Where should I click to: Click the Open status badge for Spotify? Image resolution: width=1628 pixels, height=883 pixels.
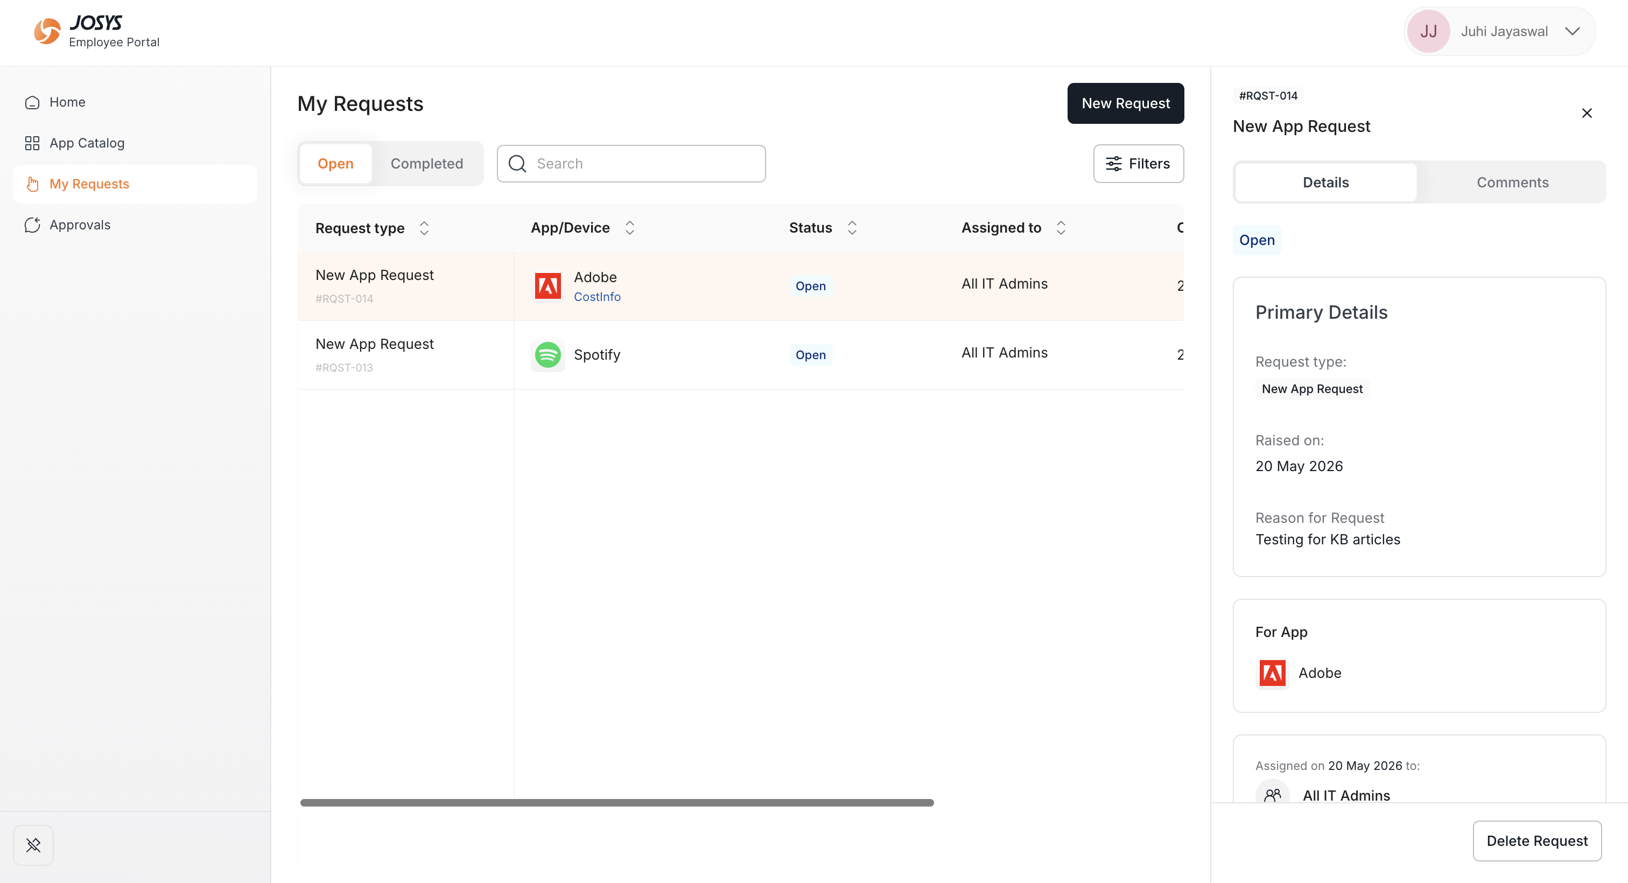click(810, 355)
